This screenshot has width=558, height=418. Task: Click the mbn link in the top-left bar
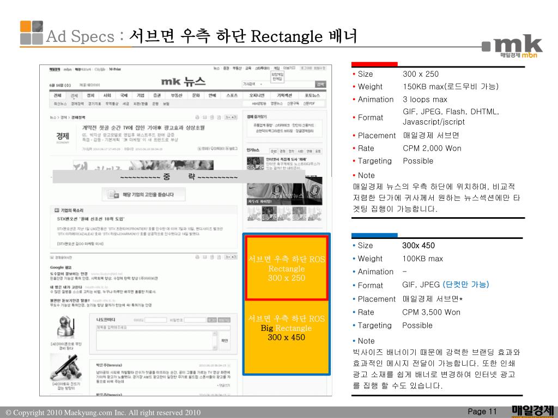(67, 69)
